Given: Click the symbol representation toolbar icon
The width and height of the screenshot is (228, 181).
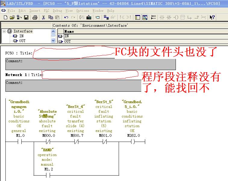Looking at the screenshot, I should (153, 17).
